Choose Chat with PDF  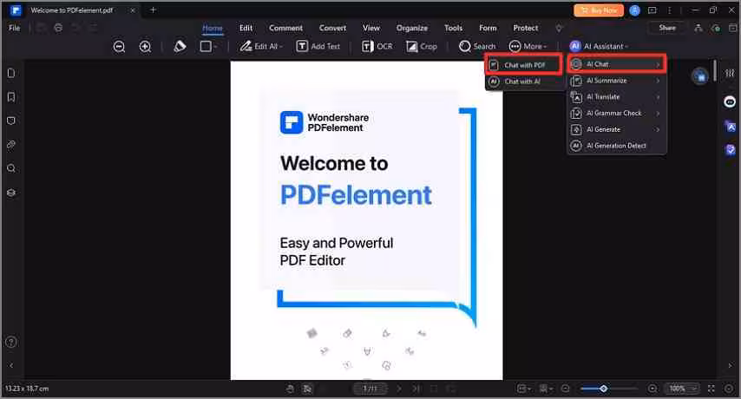click(523, 65)
